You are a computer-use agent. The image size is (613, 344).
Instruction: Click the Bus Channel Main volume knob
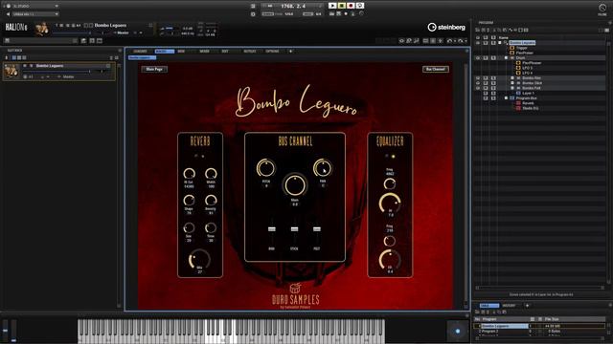[295, 184]
